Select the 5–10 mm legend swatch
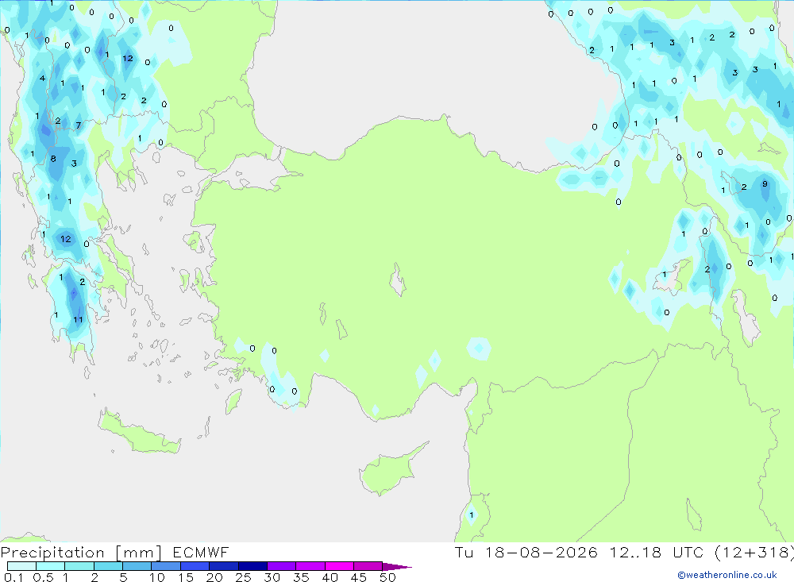Viewport: 794px width, 582px height. (137, 566)
